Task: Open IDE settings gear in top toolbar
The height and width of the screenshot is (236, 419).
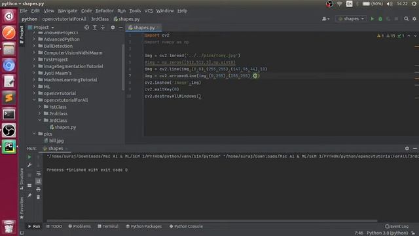Action: pyautogui.click(x=414, y=19)
